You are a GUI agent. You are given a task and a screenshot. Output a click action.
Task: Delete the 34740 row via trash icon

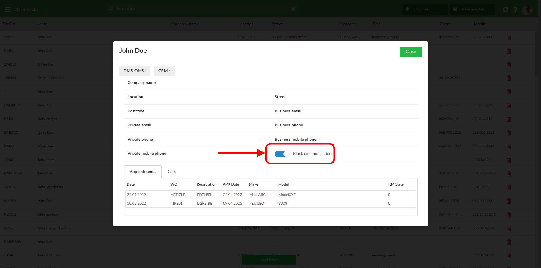(x=509, y=255)
